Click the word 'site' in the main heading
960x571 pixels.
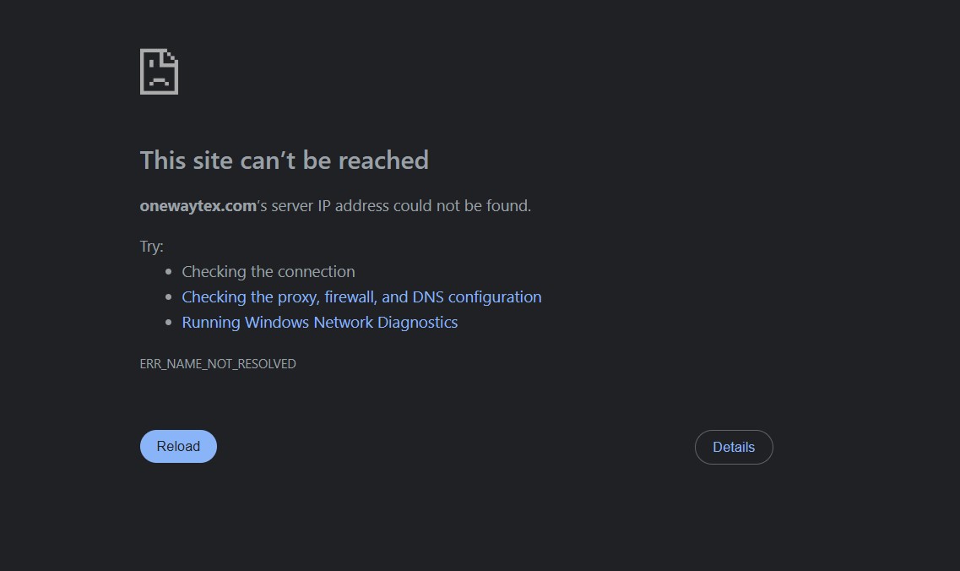pyautogui.click(x=213, y=160)
